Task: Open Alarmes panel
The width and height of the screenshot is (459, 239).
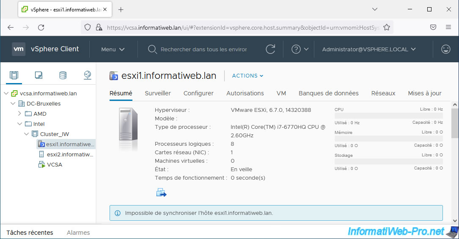Action: pyautogui.click(x=78, y=233)
